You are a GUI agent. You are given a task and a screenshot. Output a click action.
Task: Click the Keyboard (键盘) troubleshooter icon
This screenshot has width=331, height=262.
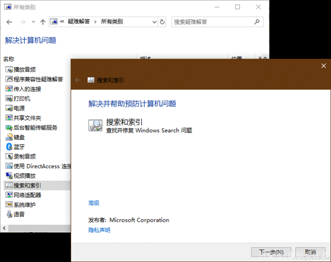(9, 137)
